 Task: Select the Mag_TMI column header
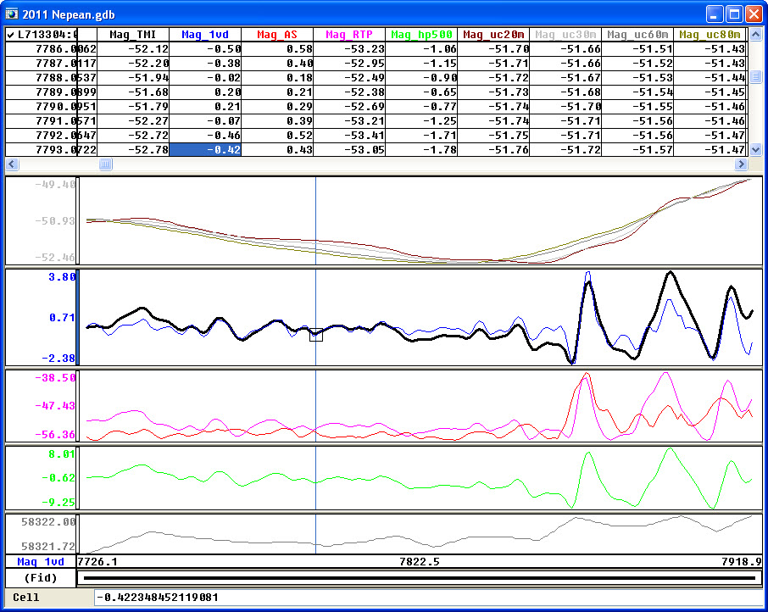pos(133,35)
